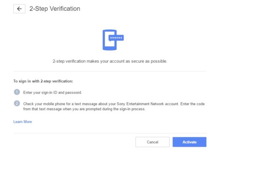Click the divider line above the Cancel button
The width and height of the screenshot is (258, 176).
pos(110,133)
